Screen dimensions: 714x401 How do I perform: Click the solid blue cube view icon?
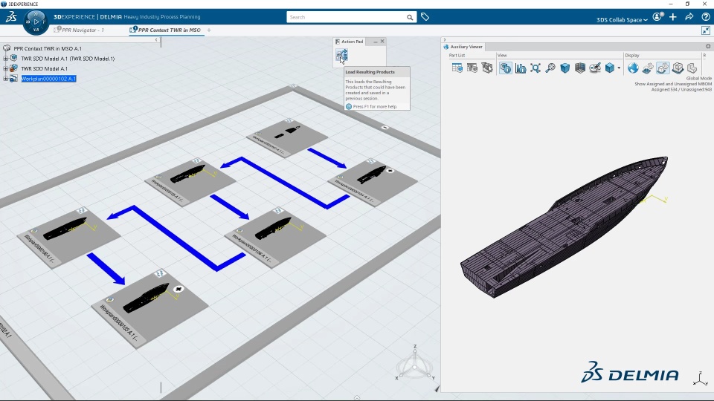pyautogui.click(x=565, y=68)
